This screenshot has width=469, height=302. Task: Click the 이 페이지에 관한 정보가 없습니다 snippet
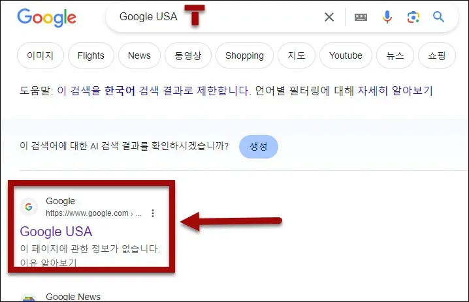click(90, 249)
